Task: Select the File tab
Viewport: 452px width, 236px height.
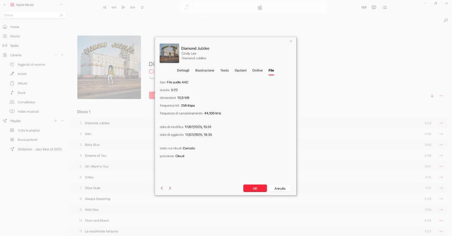Action: tap(271, 70)
